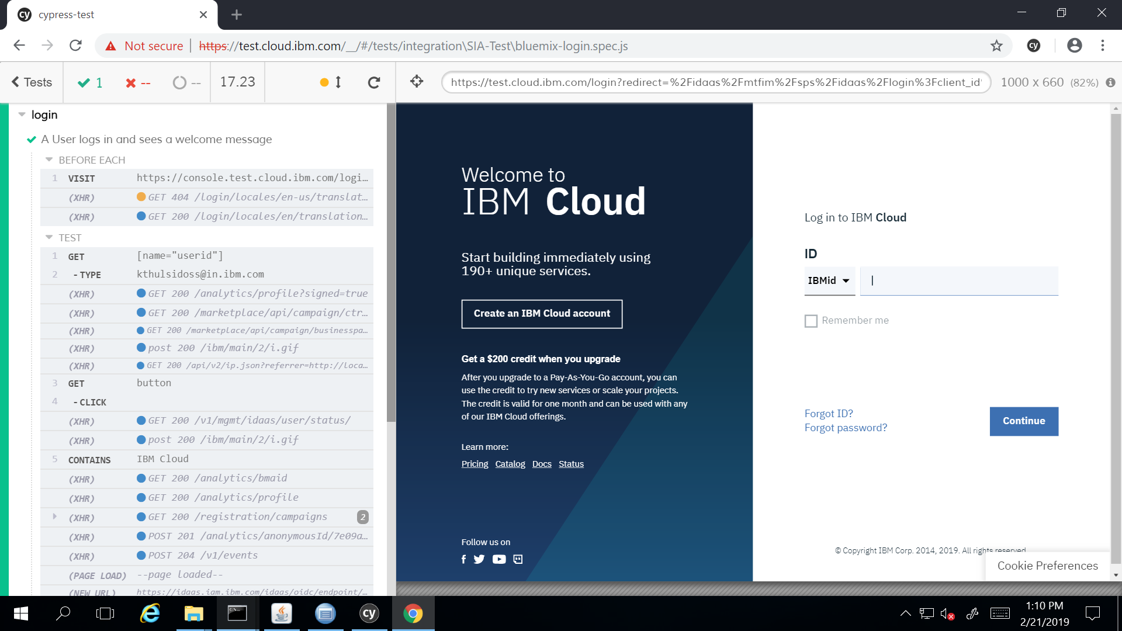
Task: Toggle the passed tests filter
Action: tap(89, 82)
